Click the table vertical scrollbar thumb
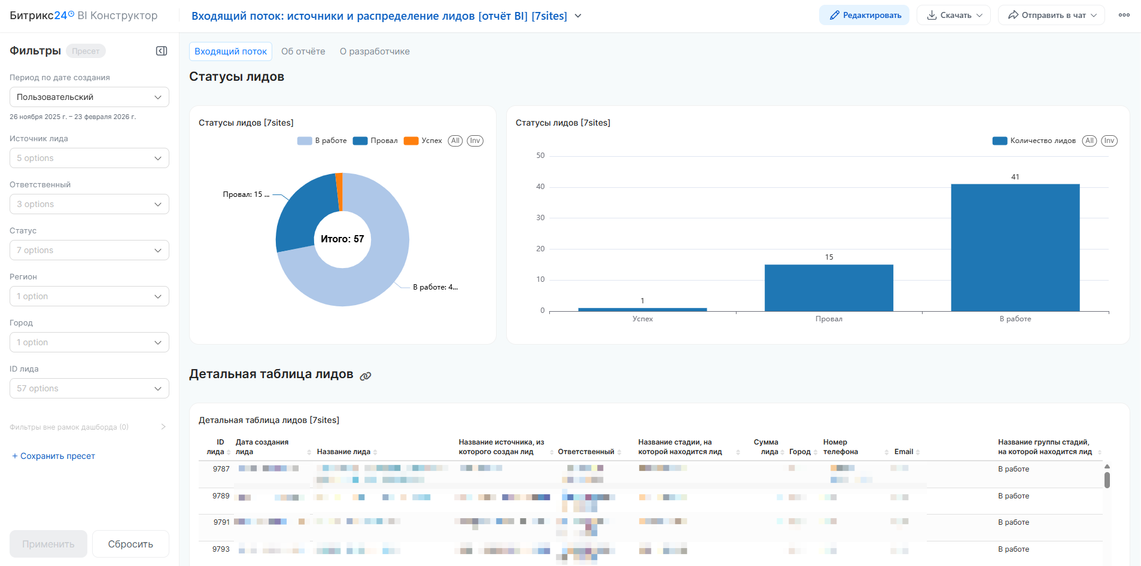Image resolution: width=1141 pixels, height=566 pixels. tap(1107, 480)
